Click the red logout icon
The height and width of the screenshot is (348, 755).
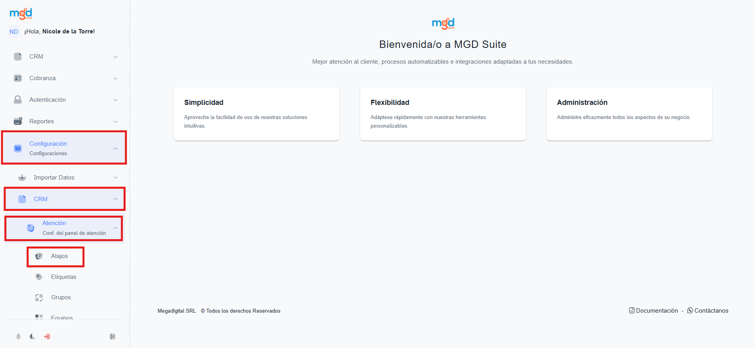click(x=47, y=337)
